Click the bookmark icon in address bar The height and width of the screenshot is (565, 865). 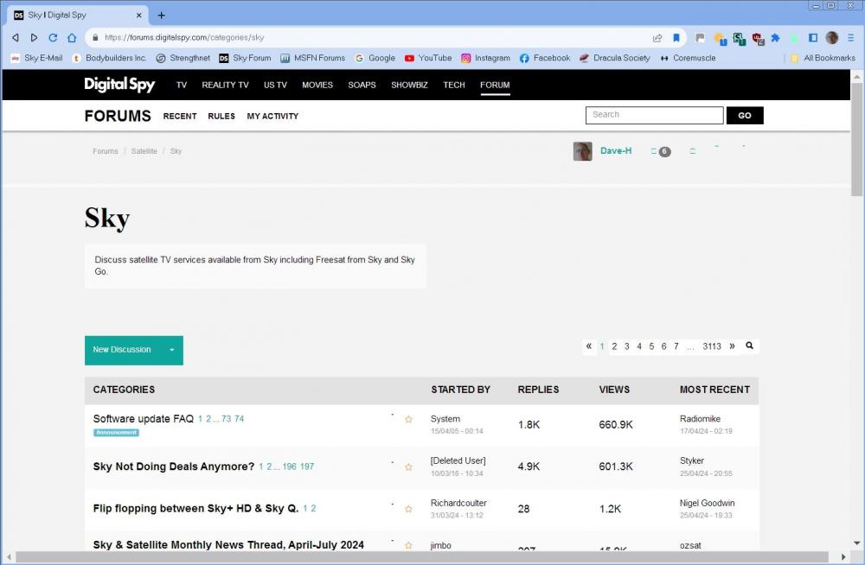click(x=676, y=38)
